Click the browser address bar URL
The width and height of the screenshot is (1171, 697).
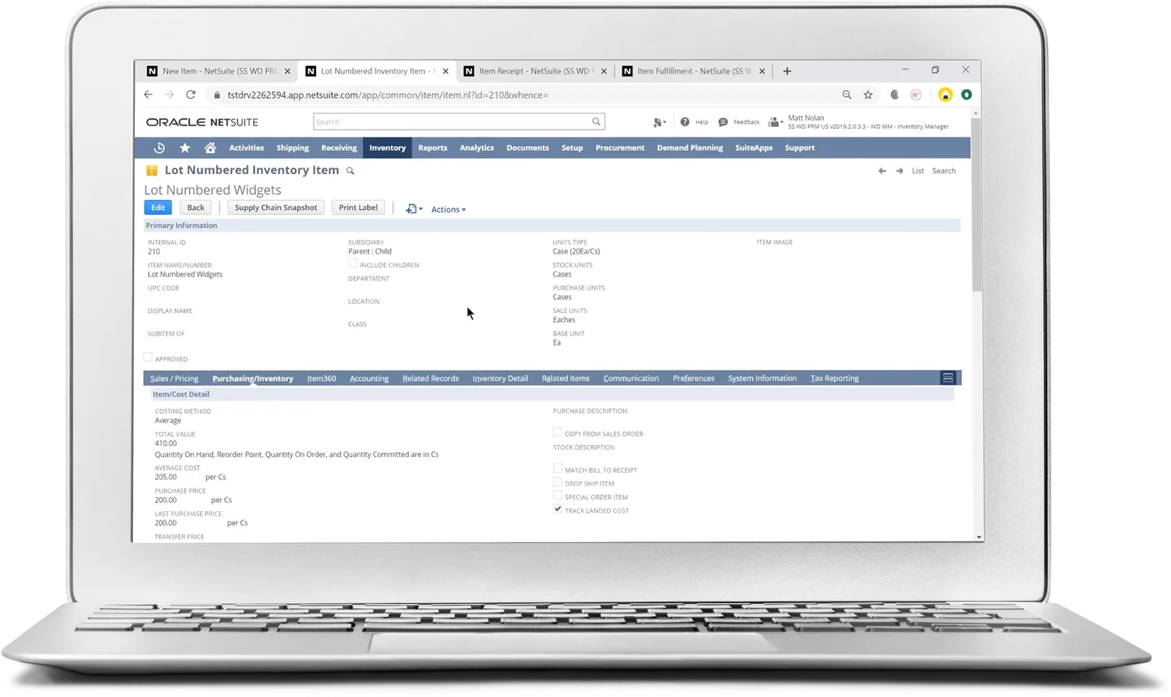click(387, 95)
